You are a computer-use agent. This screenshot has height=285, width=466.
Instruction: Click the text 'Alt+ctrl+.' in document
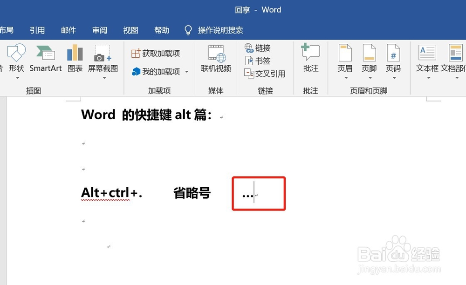(111, 193)
